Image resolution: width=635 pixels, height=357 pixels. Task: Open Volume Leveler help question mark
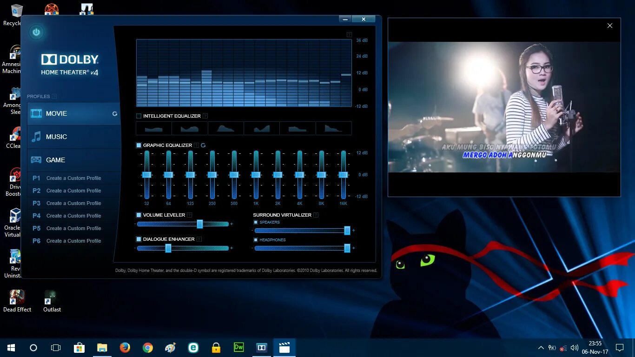point(190,215)
